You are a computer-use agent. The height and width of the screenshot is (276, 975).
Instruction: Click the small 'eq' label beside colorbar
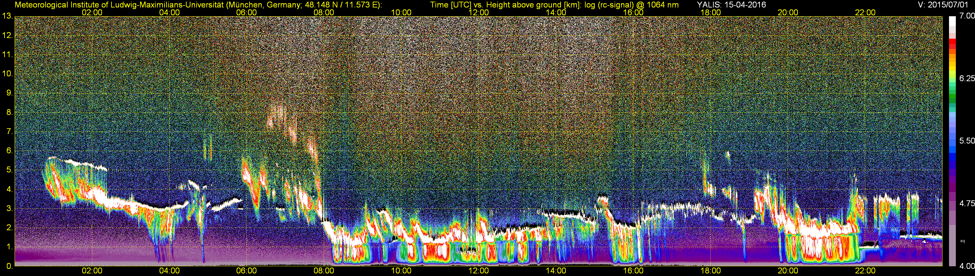tap(963, 241)
